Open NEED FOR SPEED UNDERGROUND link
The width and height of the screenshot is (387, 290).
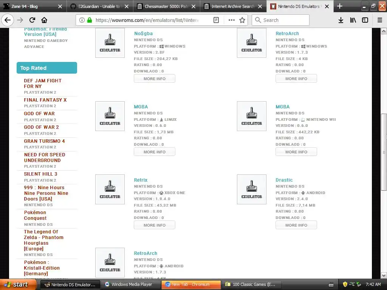click(x=45, y=157)
